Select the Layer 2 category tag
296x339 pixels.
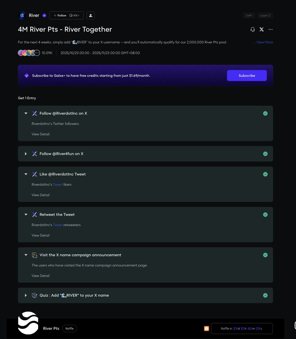coord(265,16)
